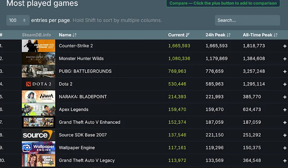Open the entries per page dropdown
Viewport: 288px width, 168px height.
[18, 20]
